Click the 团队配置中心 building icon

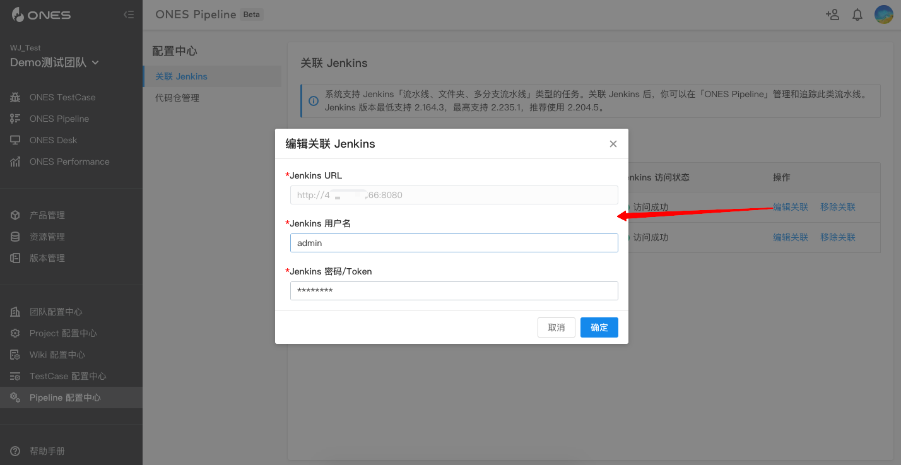tap(15, 312)
